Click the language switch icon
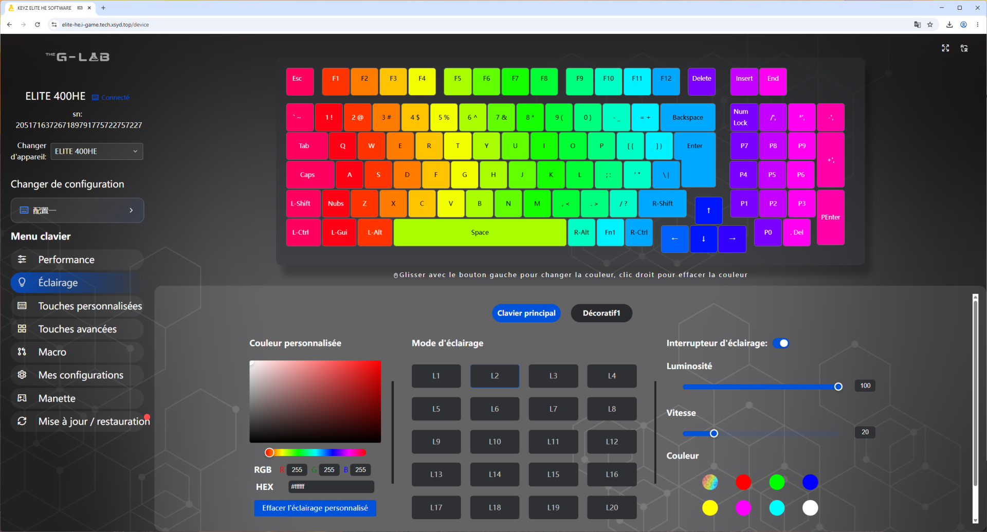The width and height of the screenshot is (987, 532). pyautogui.click(x=964, y=48)
